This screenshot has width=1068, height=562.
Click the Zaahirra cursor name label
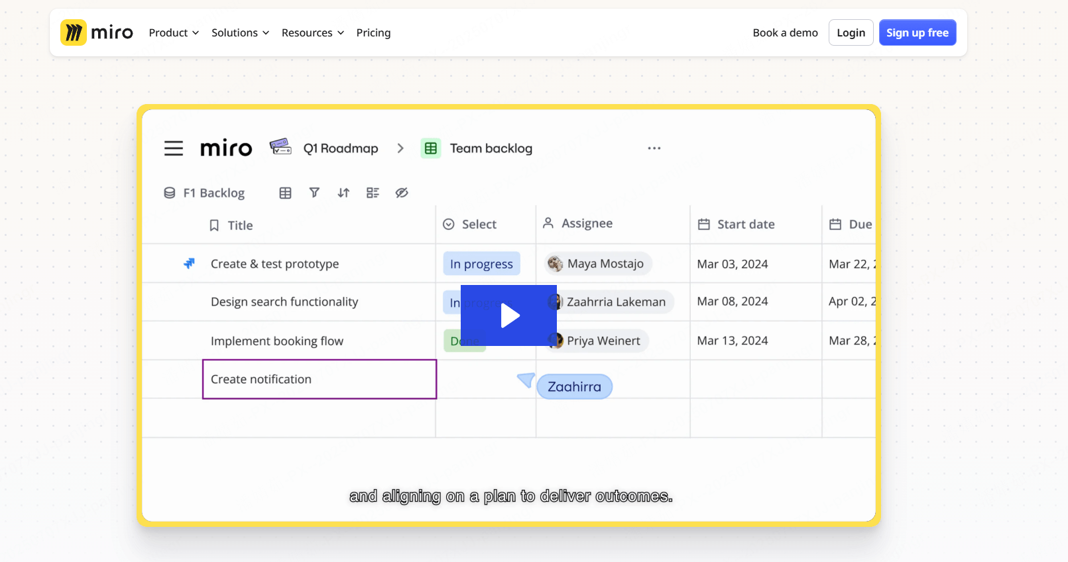click(x=574, y=386)
